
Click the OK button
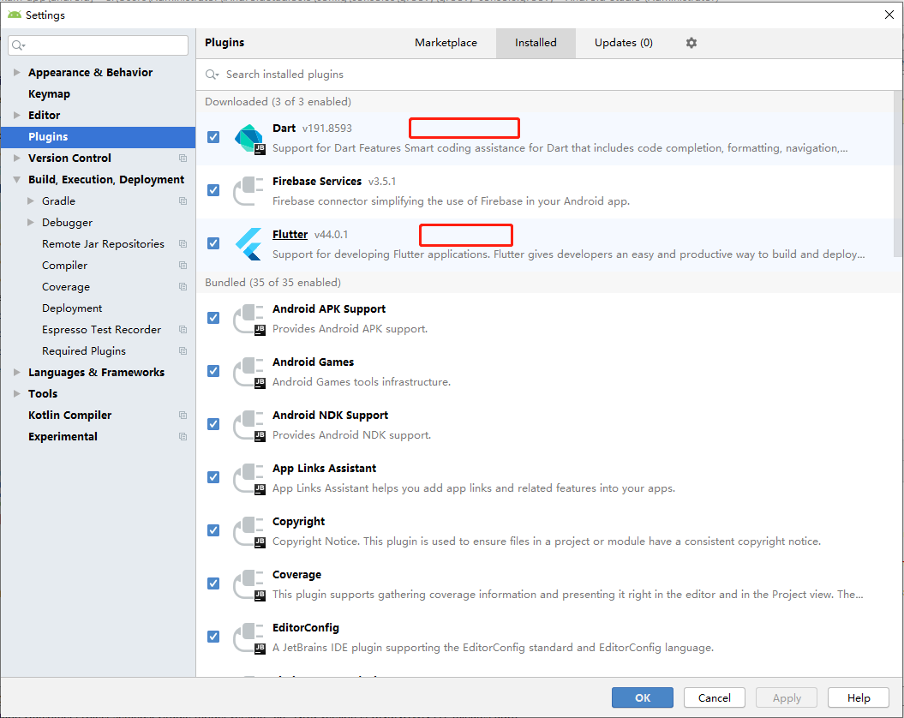643,697
